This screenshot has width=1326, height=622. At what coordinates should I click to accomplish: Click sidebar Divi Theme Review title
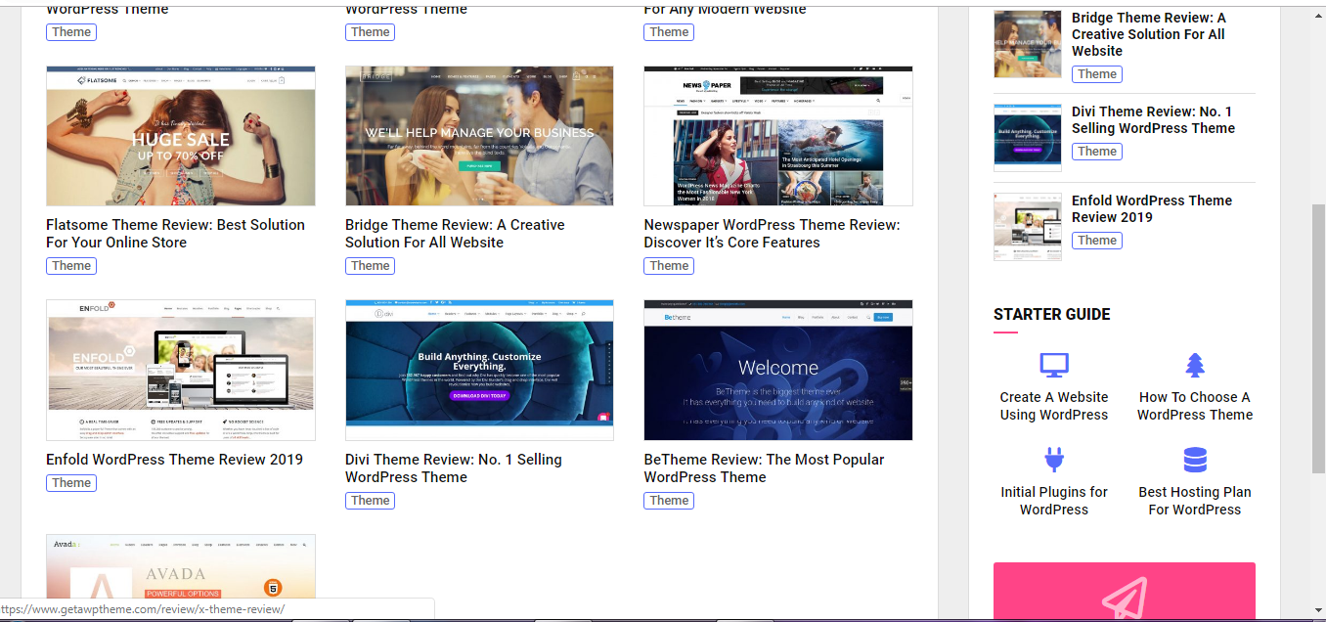[x=1152, y=120]
